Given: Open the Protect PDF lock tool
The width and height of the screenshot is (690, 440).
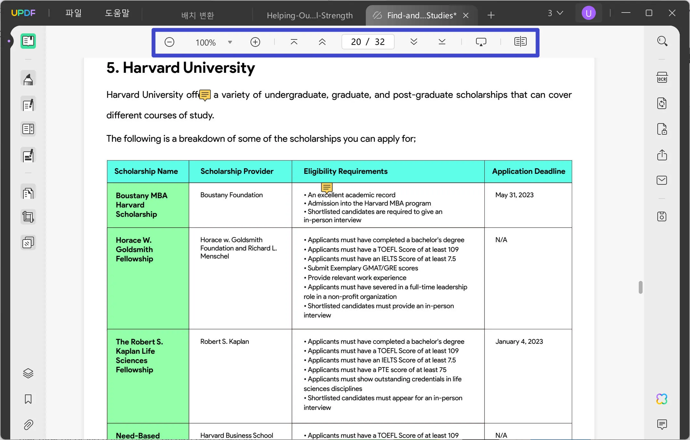Looking at the screenshot, I should [x=662, y=129].
